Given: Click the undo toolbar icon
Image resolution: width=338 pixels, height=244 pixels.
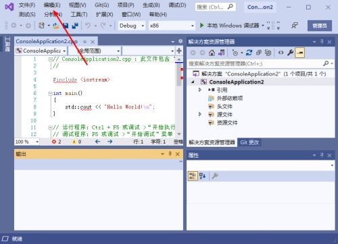Looking at the screenshot, I should [88, 26].
